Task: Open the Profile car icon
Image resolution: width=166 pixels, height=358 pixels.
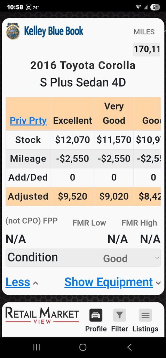Action: pos(96,315)
